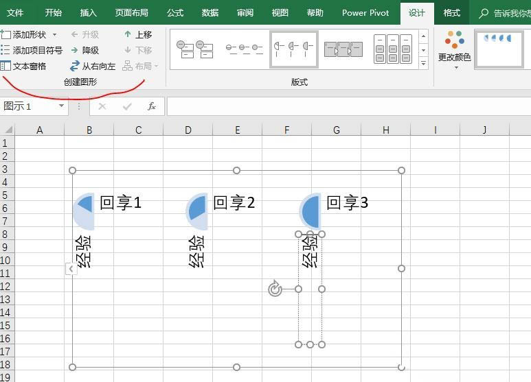Select the first layout thumbnail with stacked boxes

tap(195, 49)
